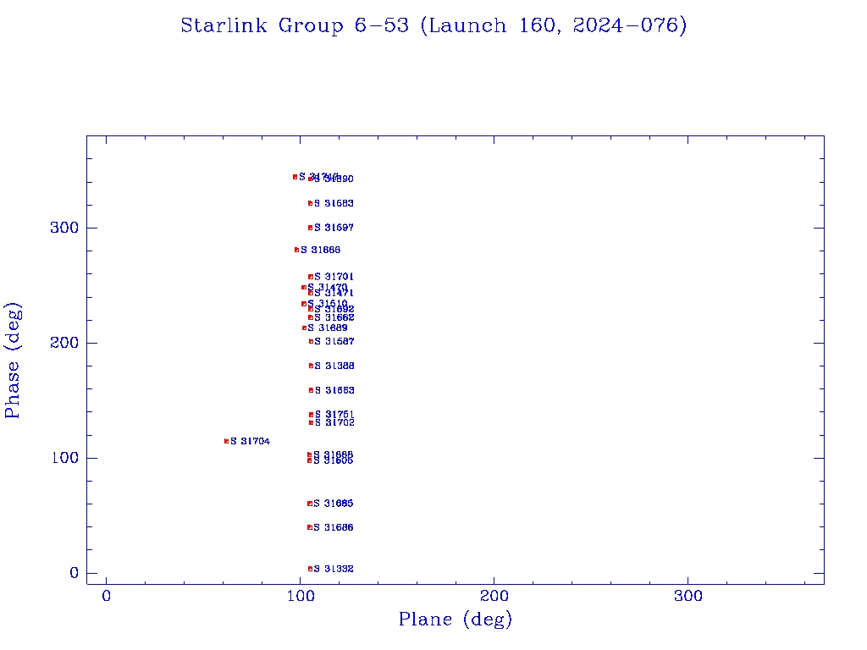Click the 100 tick label on Phase axis
The image size is (867, 650).
(65, 458)
